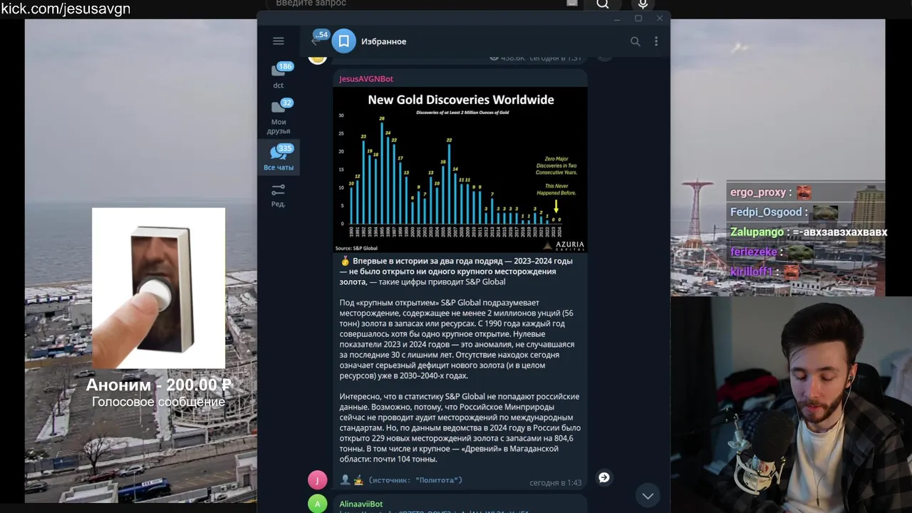Open the New Gold Discoveries chart image
Image resolution: width=912 pixels, height=513 pixels.
pos(460,170)
